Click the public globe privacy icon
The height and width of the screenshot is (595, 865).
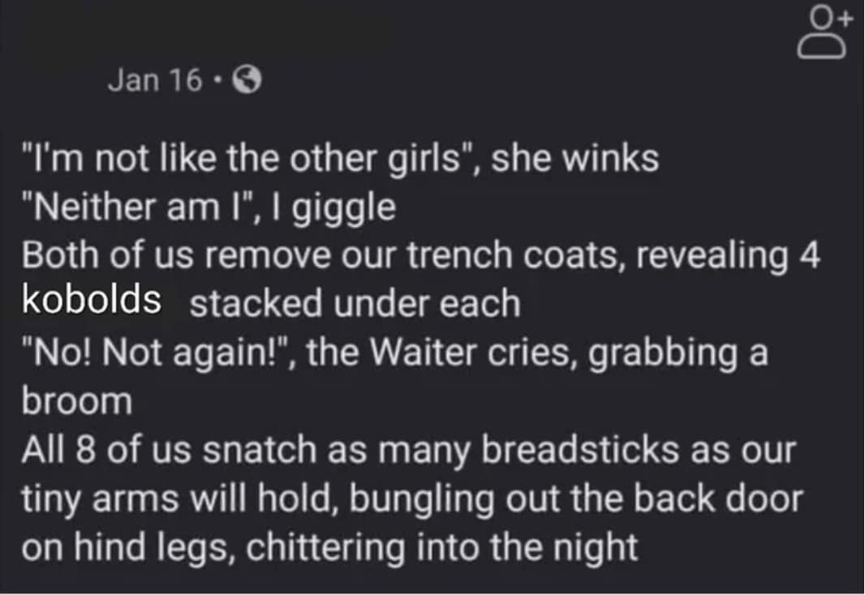pyautogui.click(x=247, y=79)
